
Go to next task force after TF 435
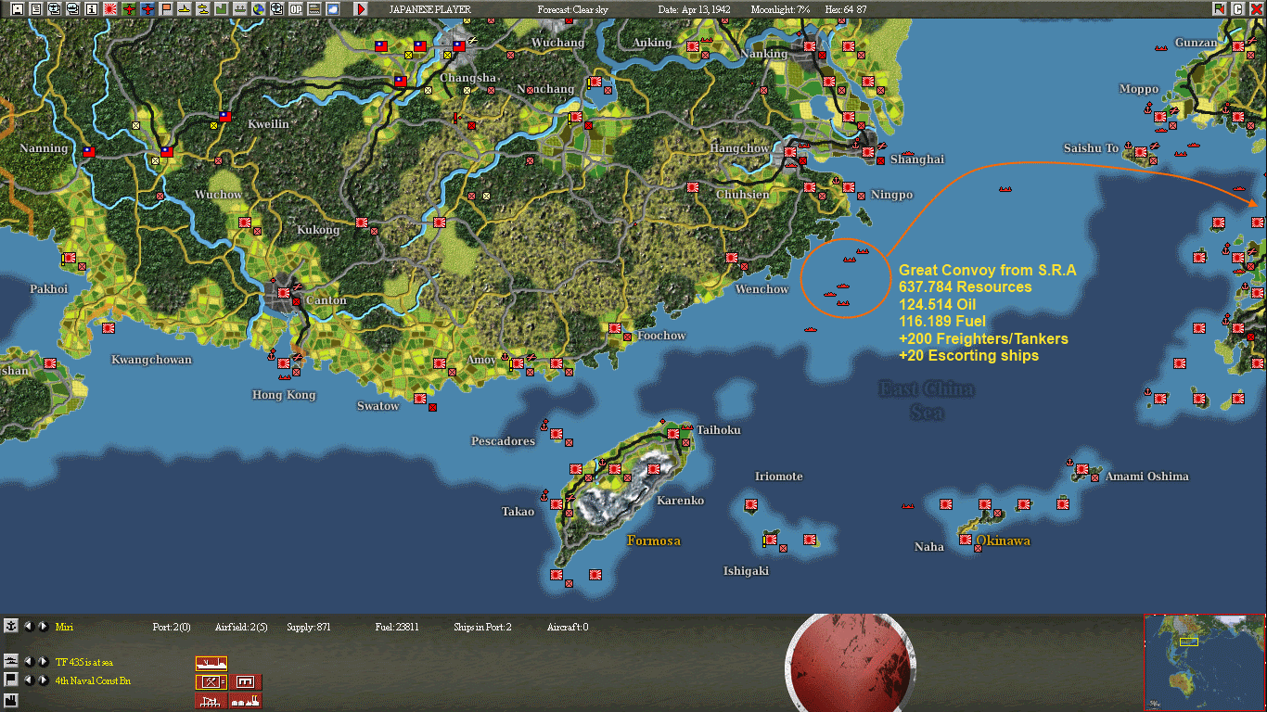[x=43, y=662]
